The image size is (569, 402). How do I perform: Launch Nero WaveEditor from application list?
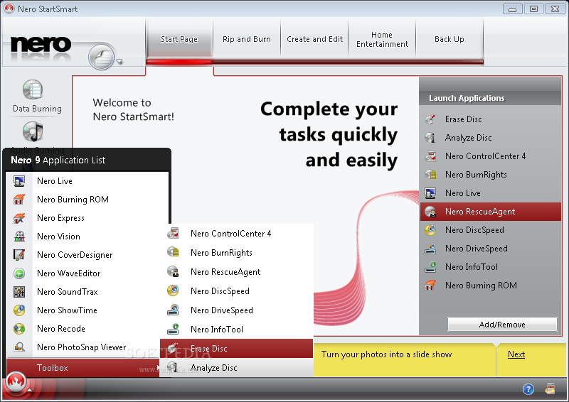pos(69,273)
